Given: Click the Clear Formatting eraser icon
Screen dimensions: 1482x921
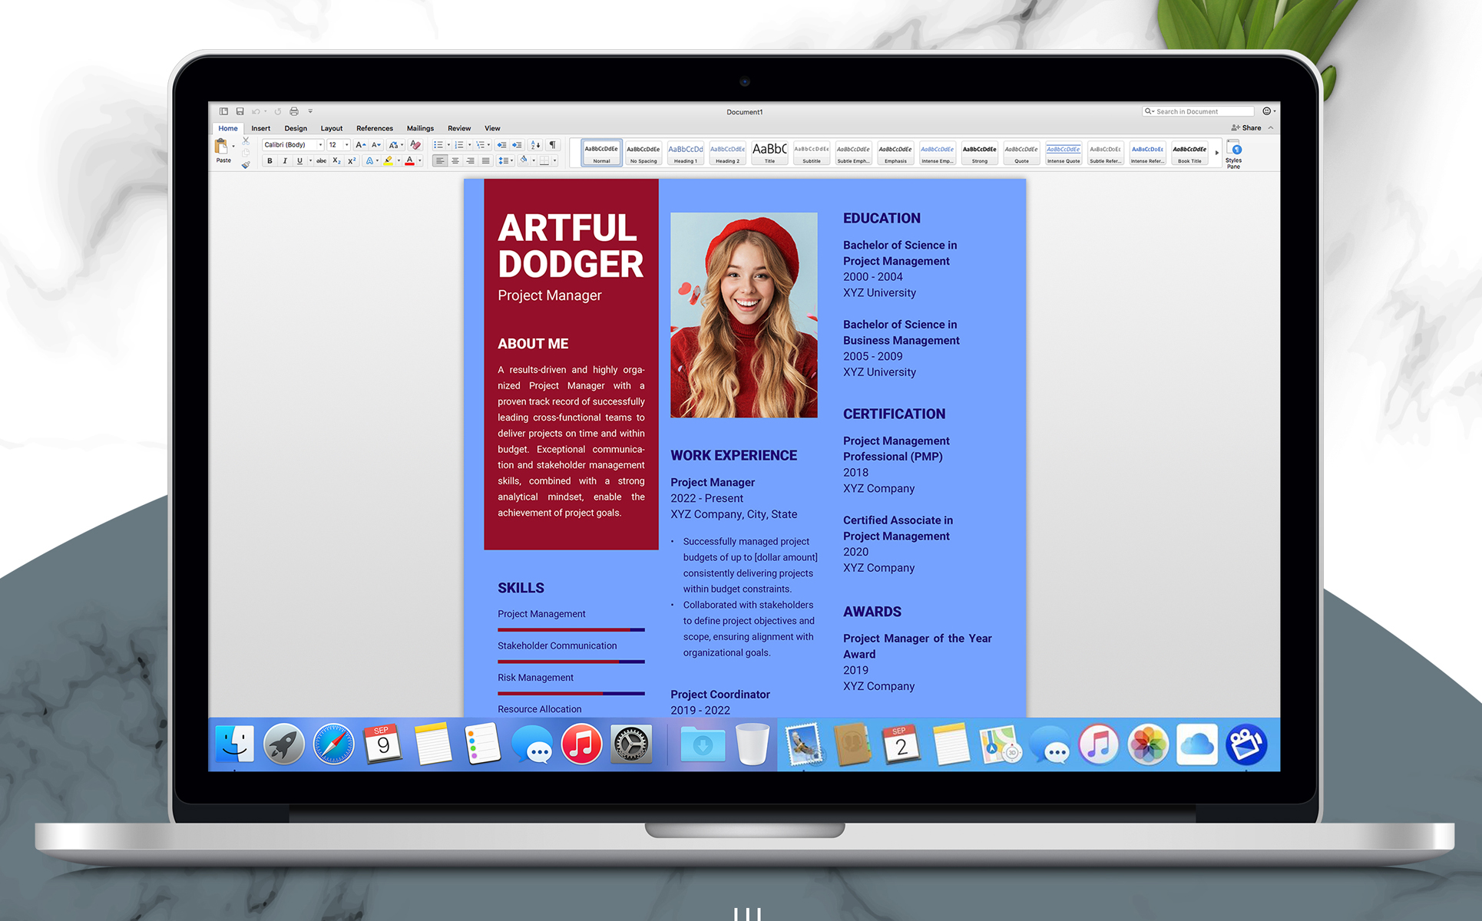Looking at the screenshot, I should (415, 145).
